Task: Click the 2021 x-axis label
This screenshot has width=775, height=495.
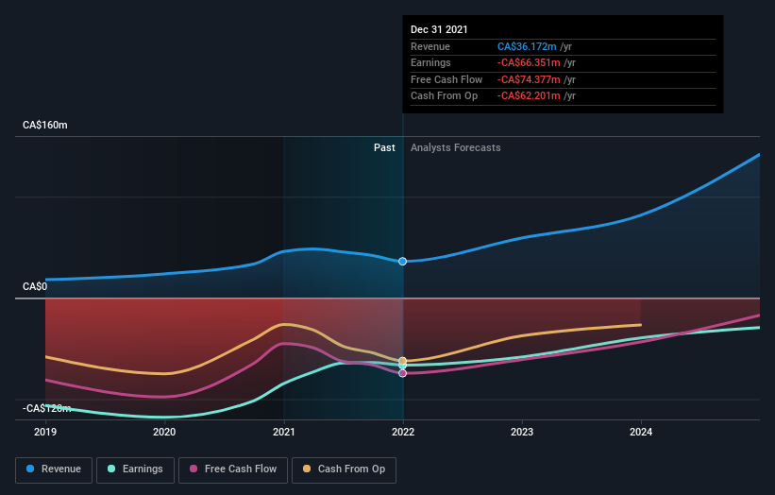Action: [284, 433]
